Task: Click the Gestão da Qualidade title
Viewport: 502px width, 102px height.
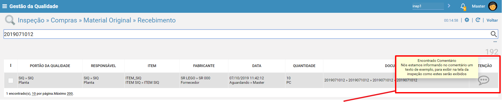Action: [34, 6]
